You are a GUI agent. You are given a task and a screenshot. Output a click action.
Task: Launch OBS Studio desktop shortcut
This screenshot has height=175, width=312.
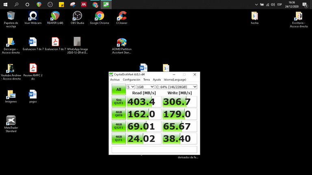pyautogui.click(x=78, y=18)
